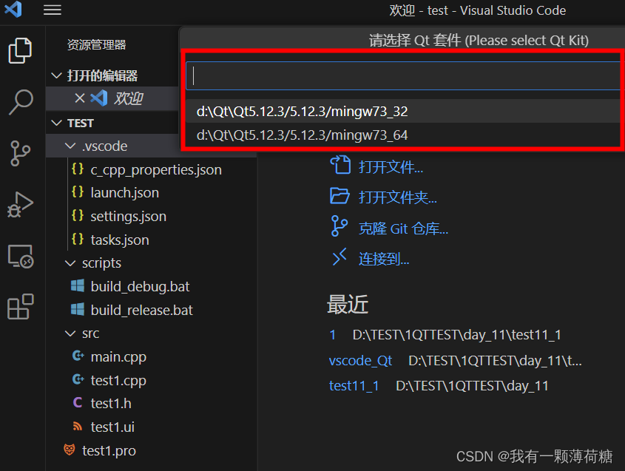Open build_debug.bat file
625x471 pixels.
140,286
